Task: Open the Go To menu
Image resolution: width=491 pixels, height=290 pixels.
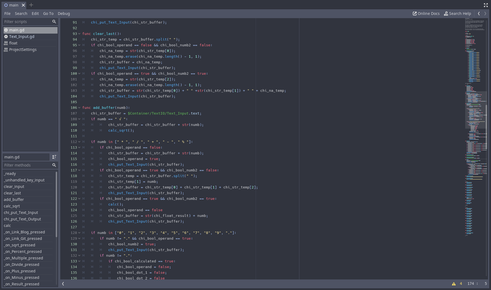Action: coord(48,14)
